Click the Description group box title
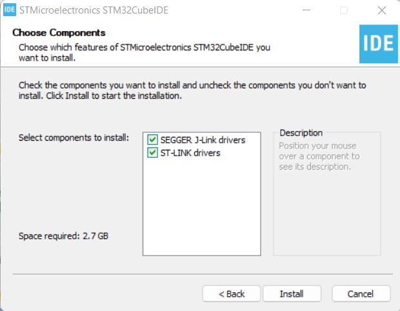This screenshot has height=311, width=400. pyautogui.click(x=301, y=133)
